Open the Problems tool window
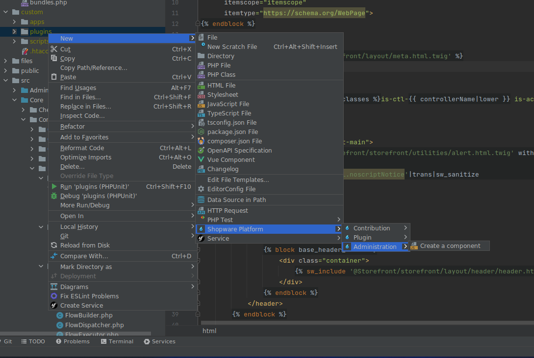This screenshot has height=358, width=534. click(73, 341)
